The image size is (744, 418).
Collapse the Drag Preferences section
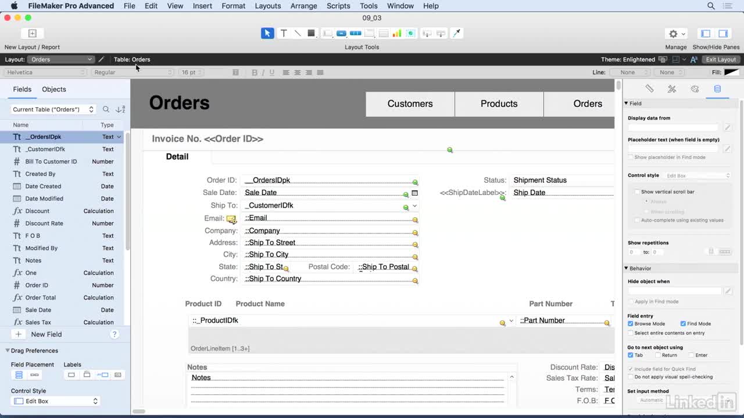click(x=8, y=351)
